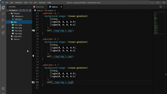
Task: Click the EXPLORER panel title
Action: tap(12, 7)
